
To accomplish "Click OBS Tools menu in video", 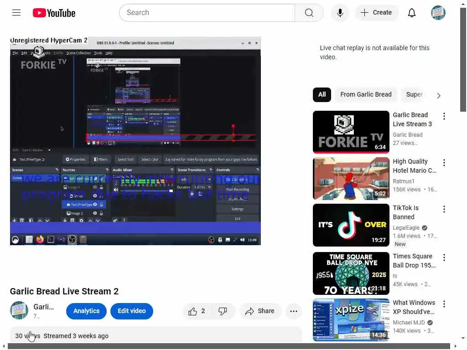I will (x=98, y=53).
